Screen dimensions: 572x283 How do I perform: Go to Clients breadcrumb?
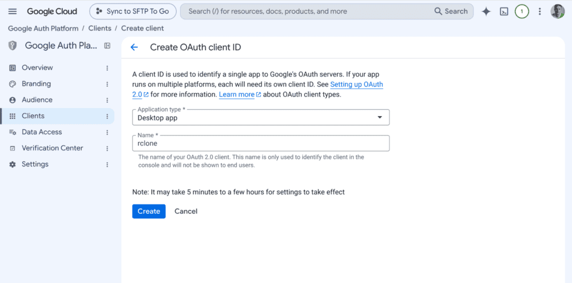tap(100, 28)
